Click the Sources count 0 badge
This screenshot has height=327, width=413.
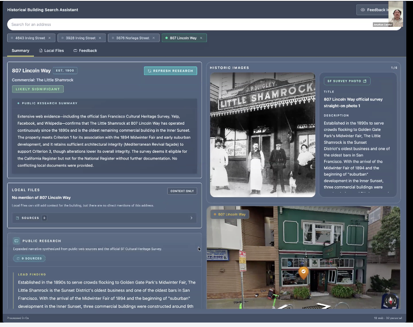44,218
